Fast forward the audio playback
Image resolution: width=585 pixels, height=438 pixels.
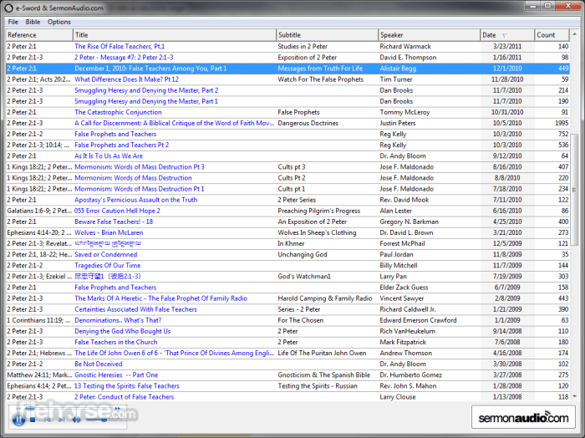coord(118,408)
